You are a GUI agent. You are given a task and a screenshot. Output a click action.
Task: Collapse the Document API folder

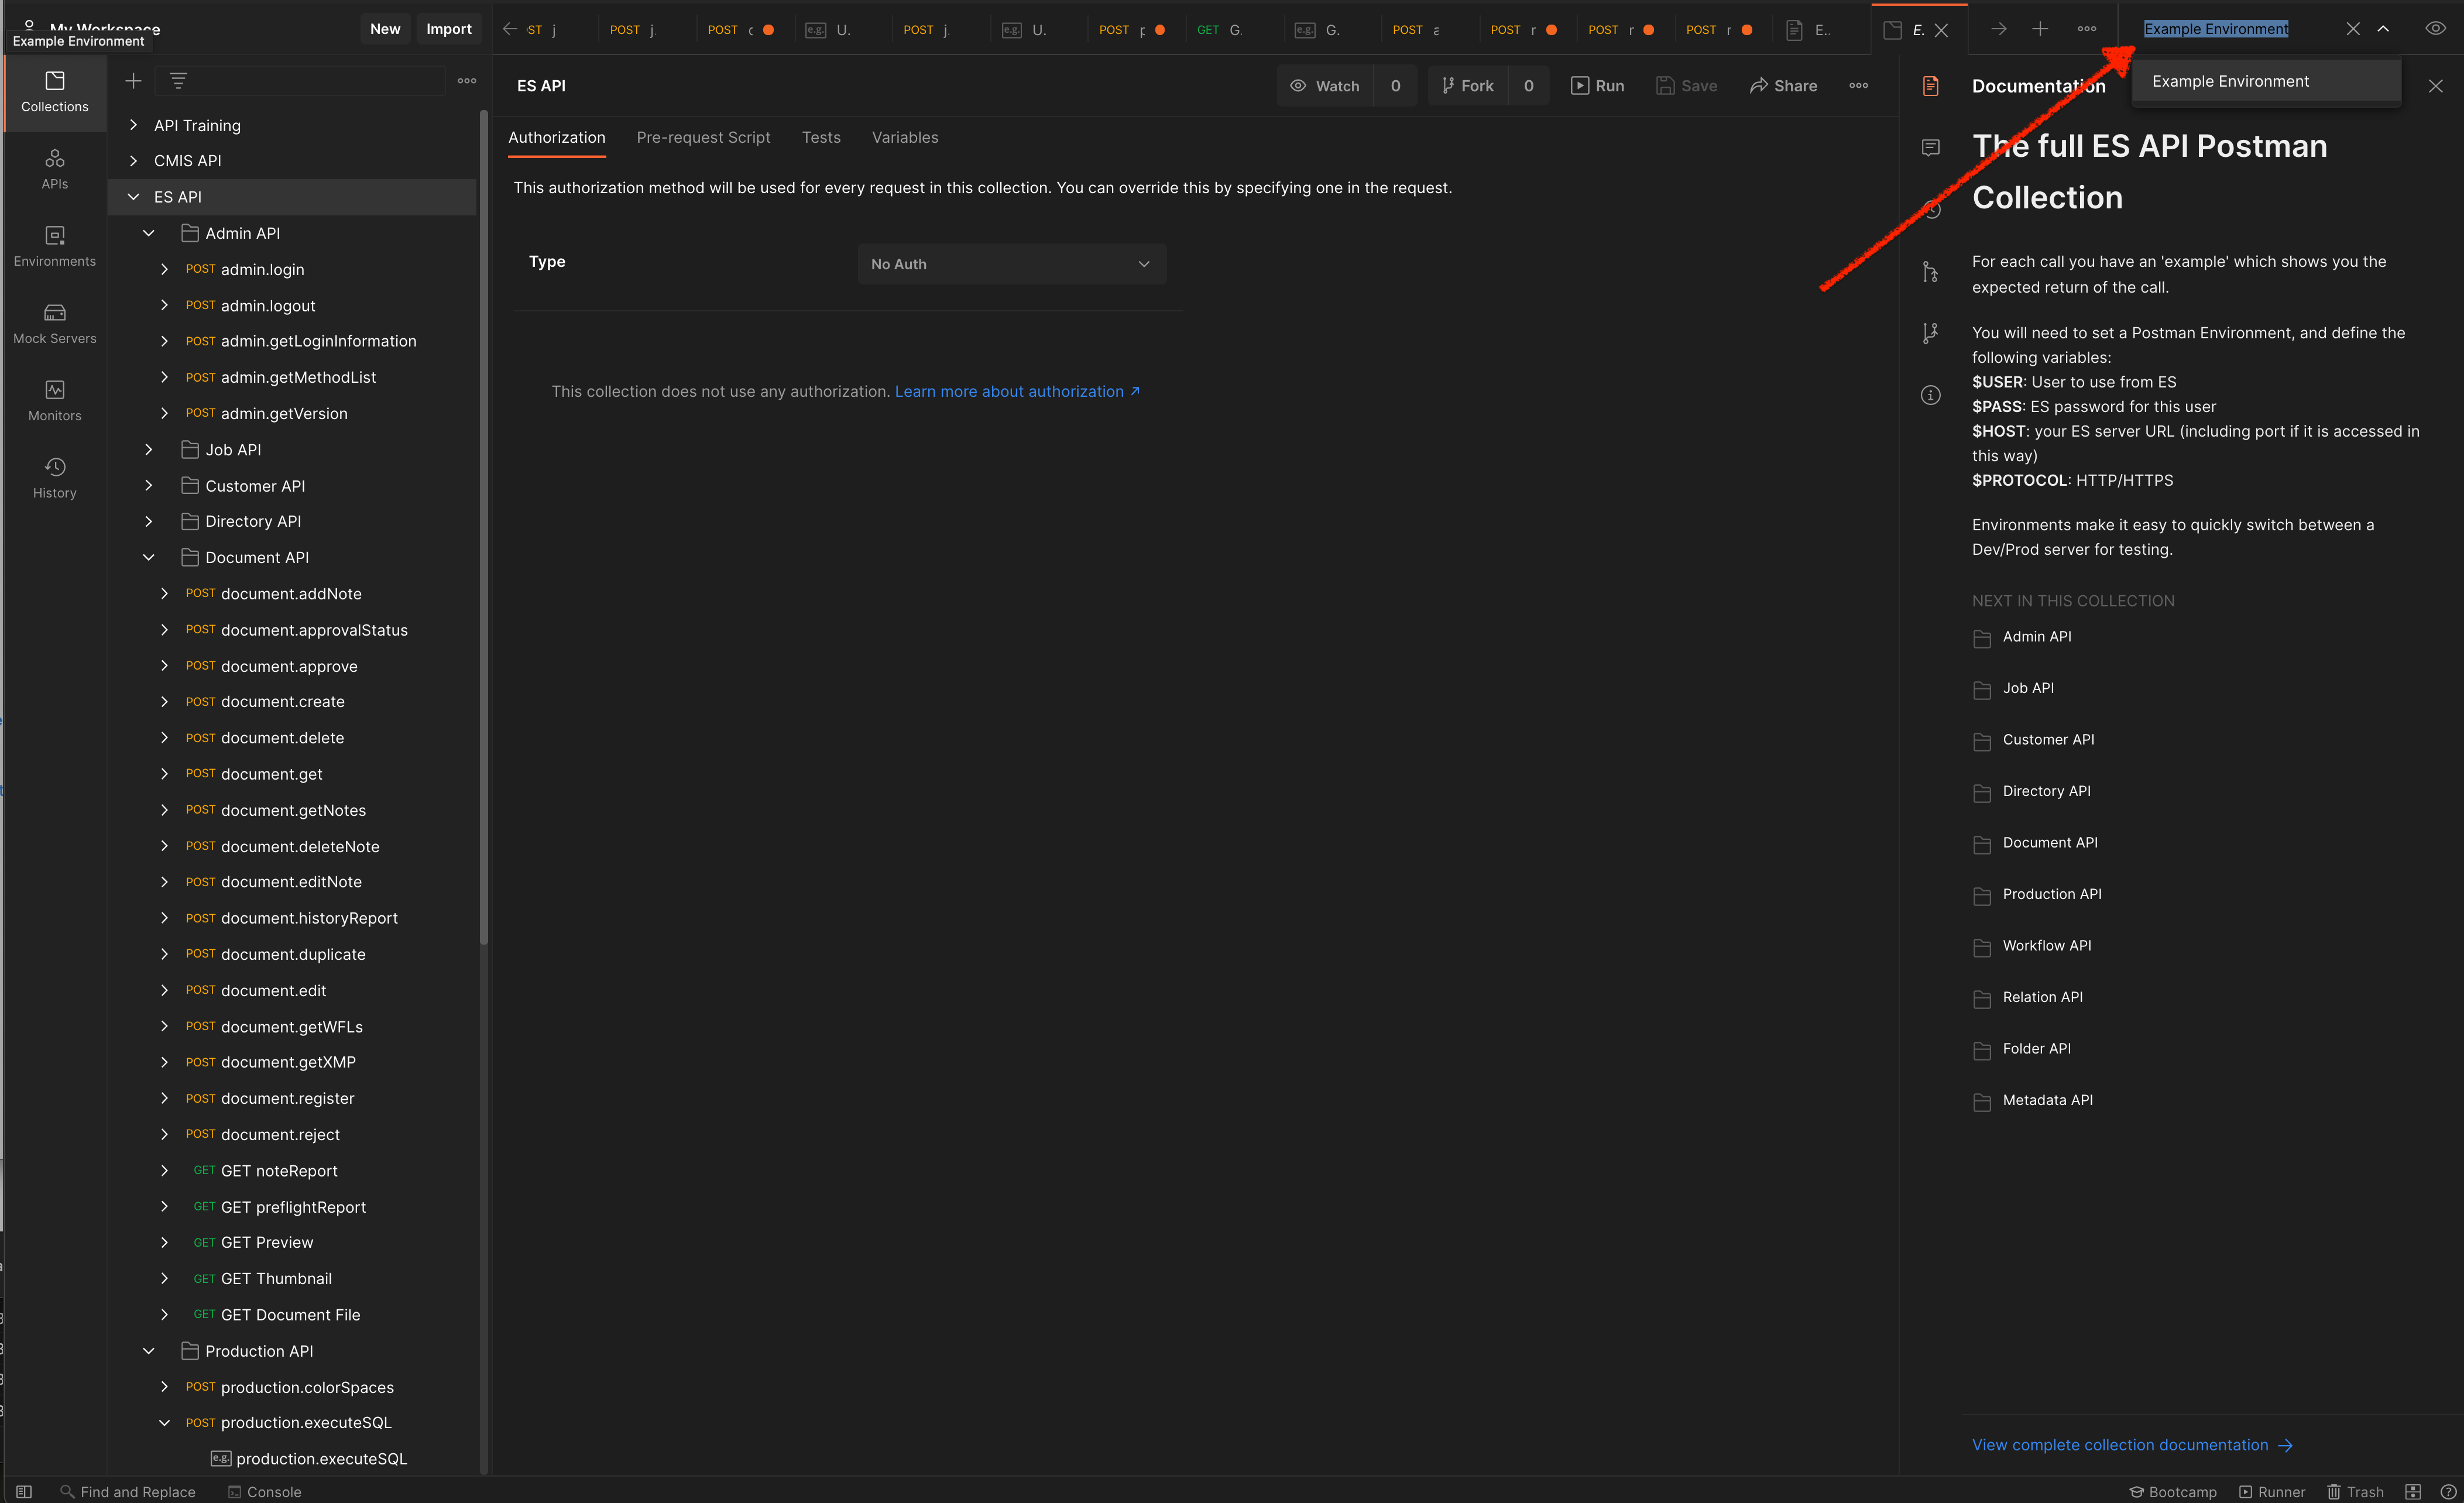point(148,557)
